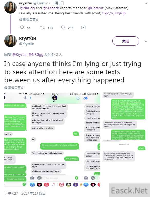Open the @NRGgg mention in top tweet
150x197 pixels.
(27, 8)
